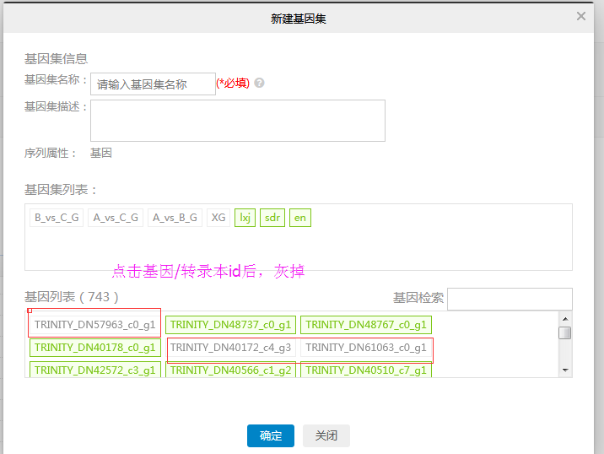This screenshot has width=604, height=454.
Task: Click the gene list scrollbar thumb
Action: click(565, 332)
